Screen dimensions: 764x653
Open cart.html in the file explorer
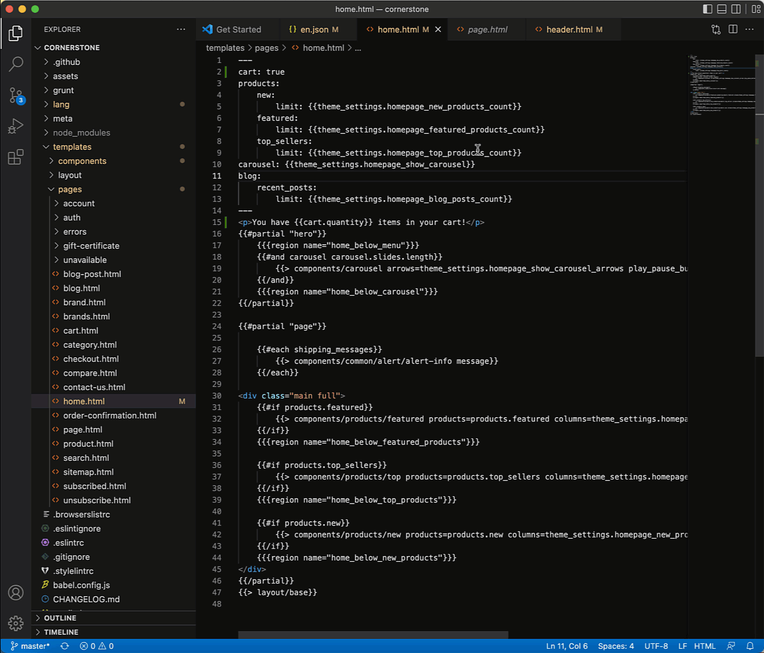80,331
